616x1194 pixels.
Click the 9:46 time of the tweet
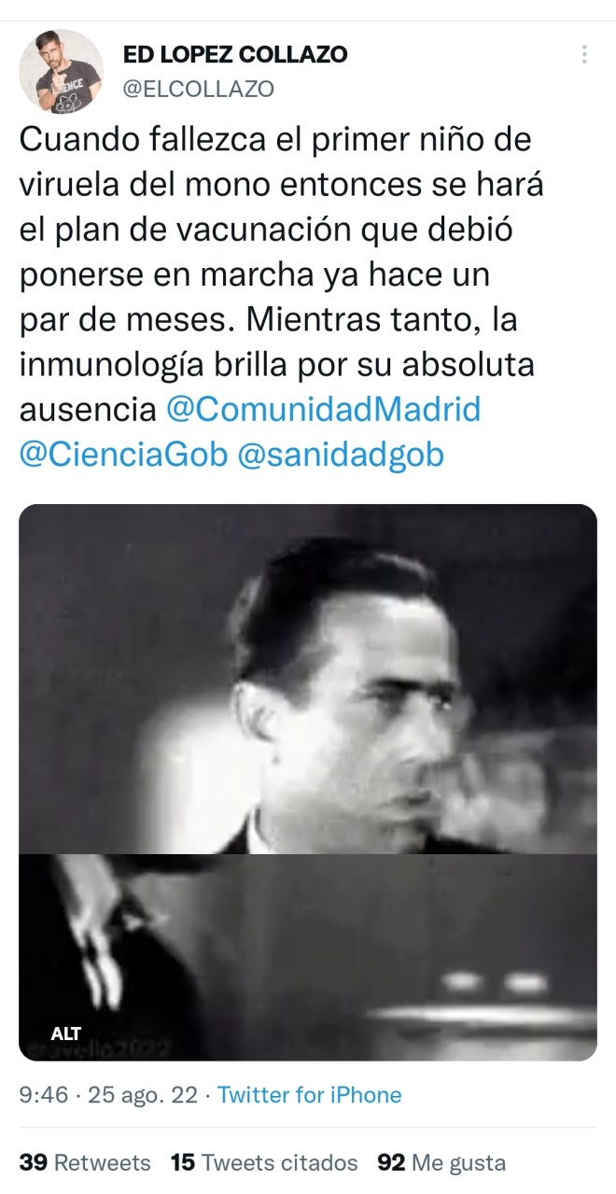click(44, 1095)
